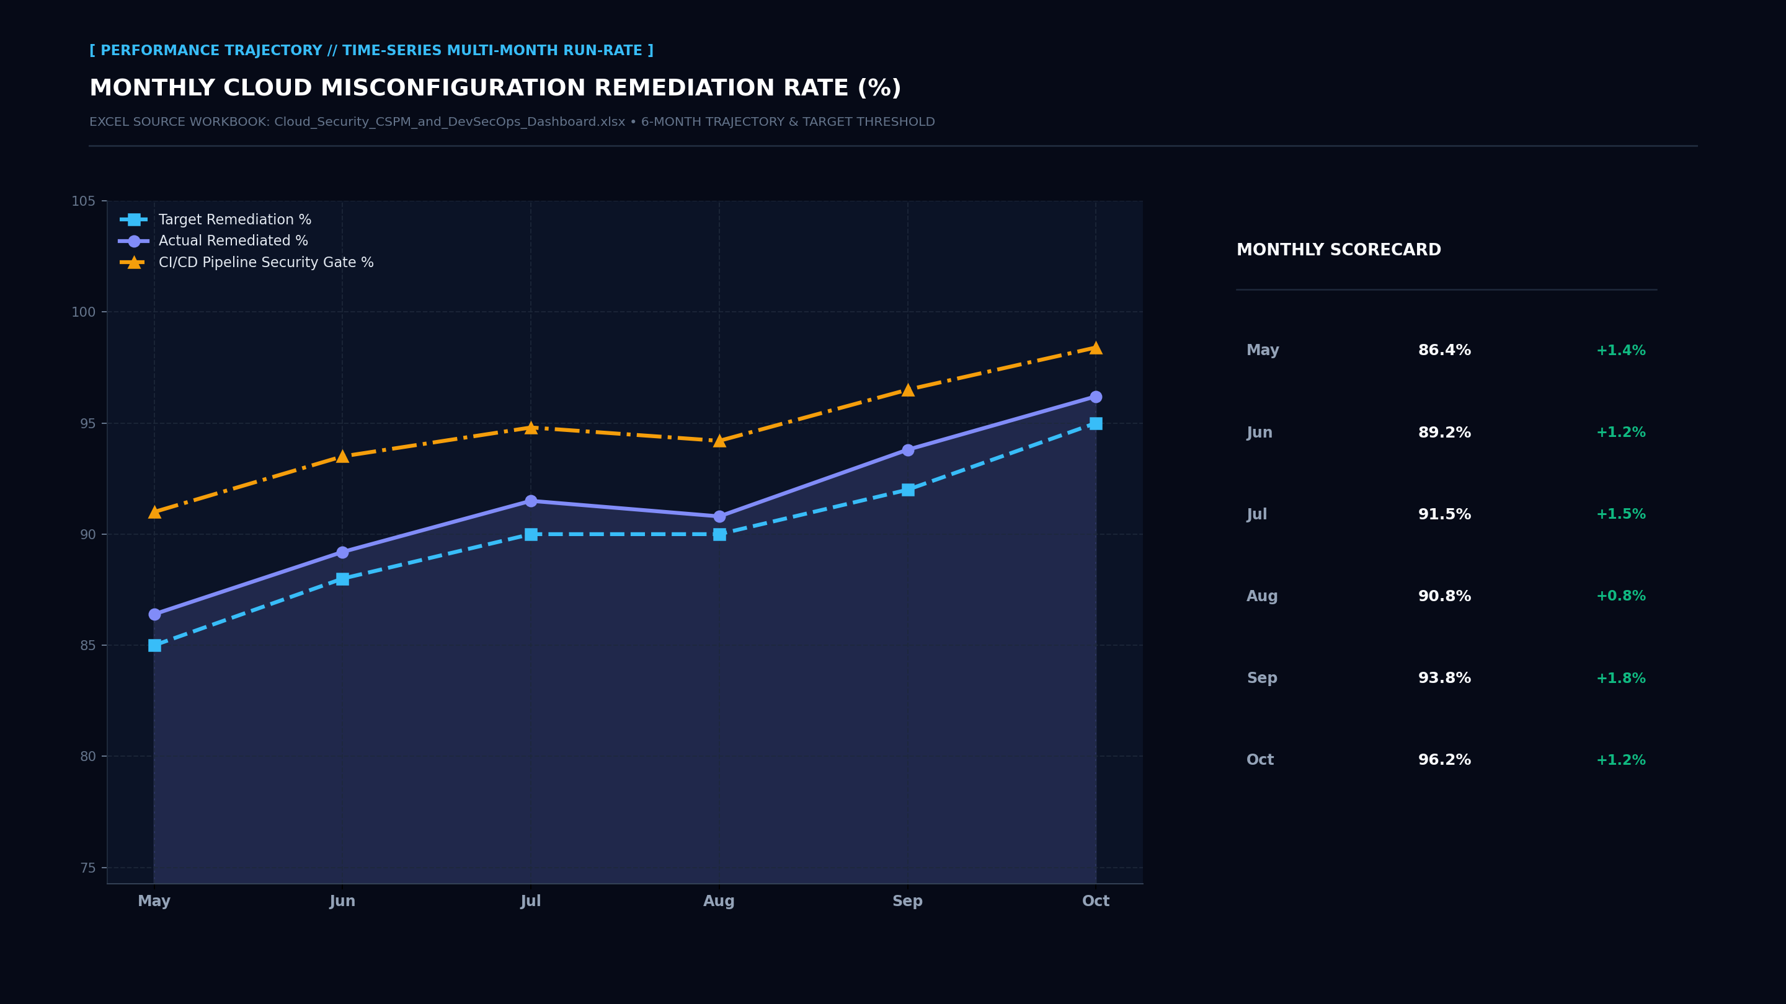Click the Jun CI/CD gate triangle point
Screen dimensions: 1786x1004
coord(342,456)
